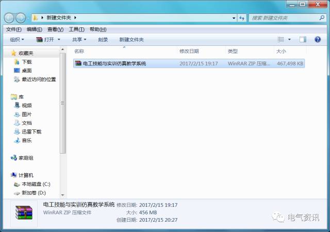The height and width of the screenshot is (232, 330).
Task: Click the 收藏夹 star icon
Action: coord(14,53)
